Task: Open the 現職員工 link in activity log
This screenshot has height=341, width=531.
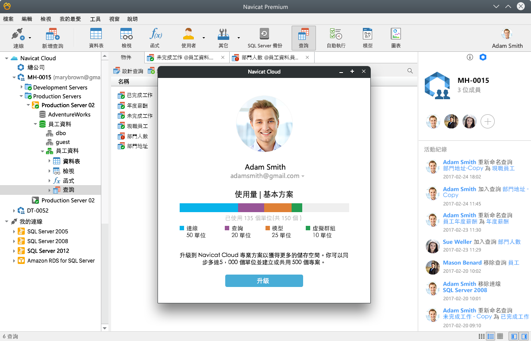Action: pos(504,168)
